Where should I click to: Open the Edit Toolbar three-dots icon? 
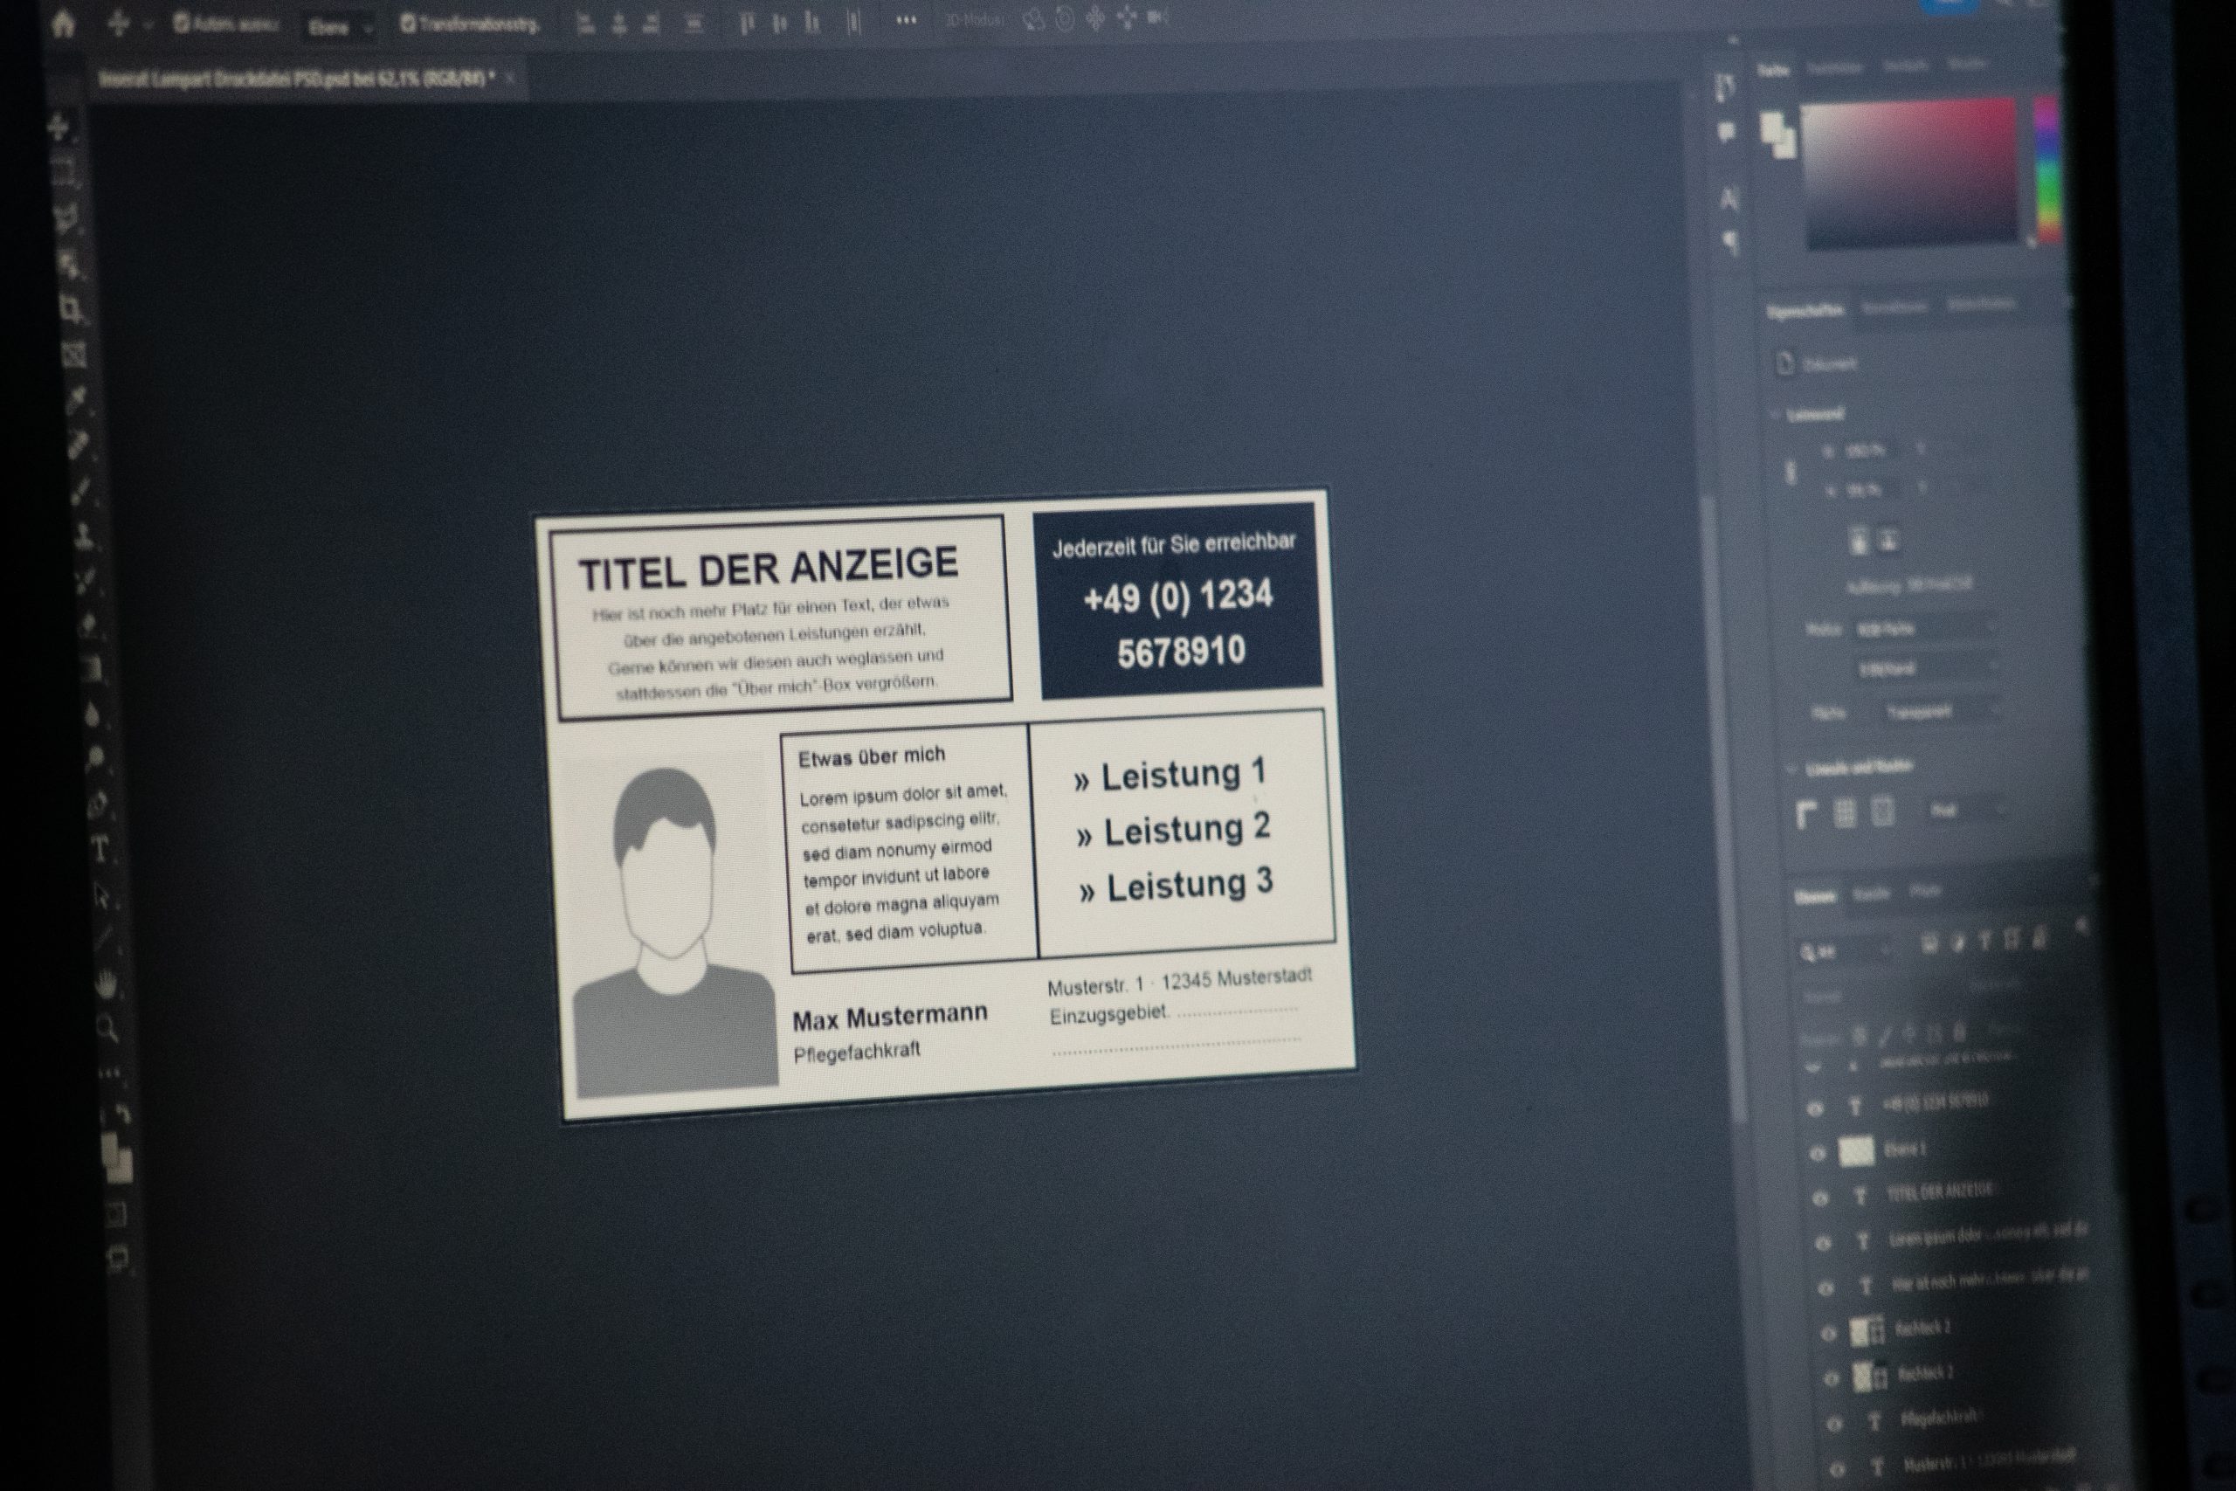pyautogui.click(x=109, y=1073)
